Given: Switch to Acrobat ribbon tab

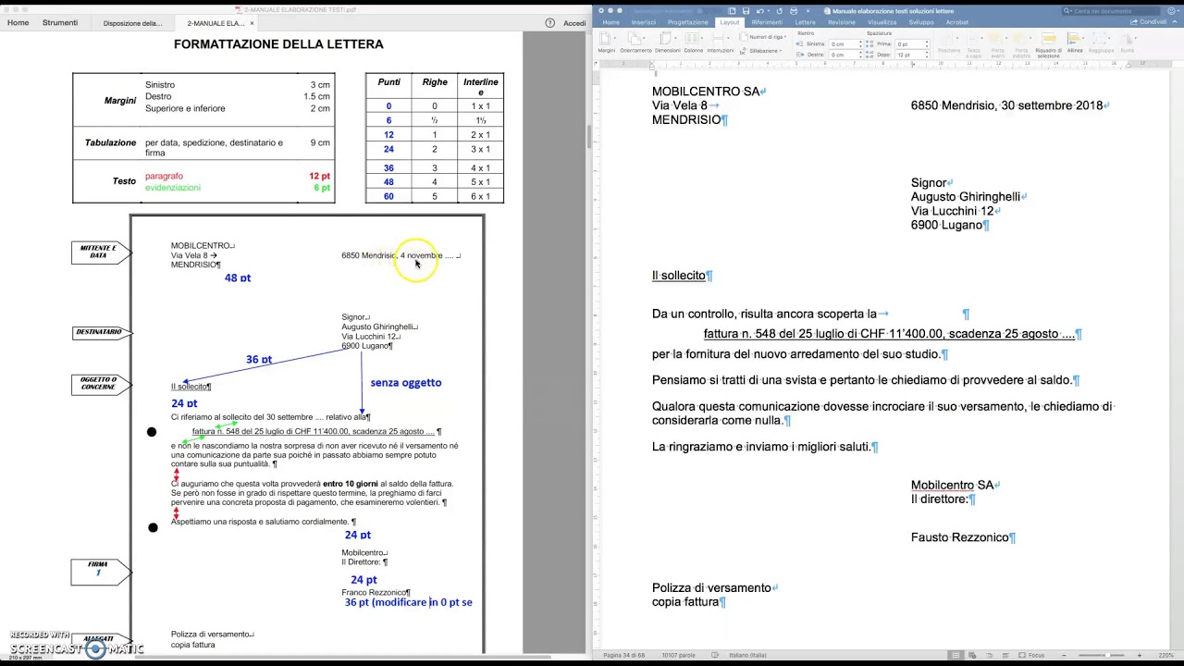Looking at the screenshot, I should pyautogui.click(x=957, y=22).
